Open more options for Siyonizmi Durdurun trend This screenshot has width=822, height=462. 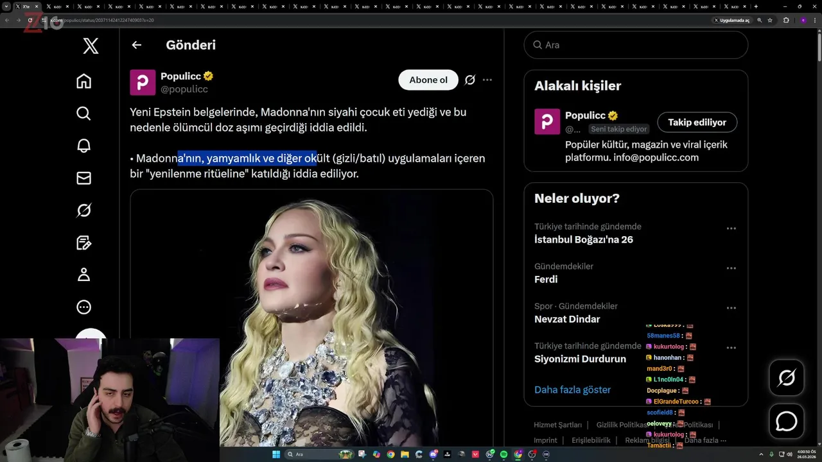(x=731, y=348)
